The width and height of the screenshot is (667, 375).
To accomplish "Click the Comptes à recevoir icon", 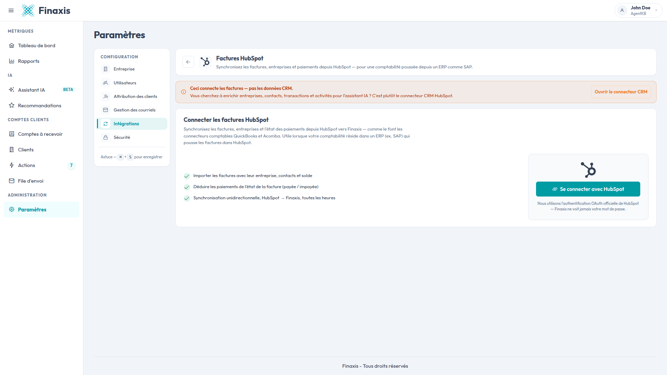I will [x=12, y=134].
